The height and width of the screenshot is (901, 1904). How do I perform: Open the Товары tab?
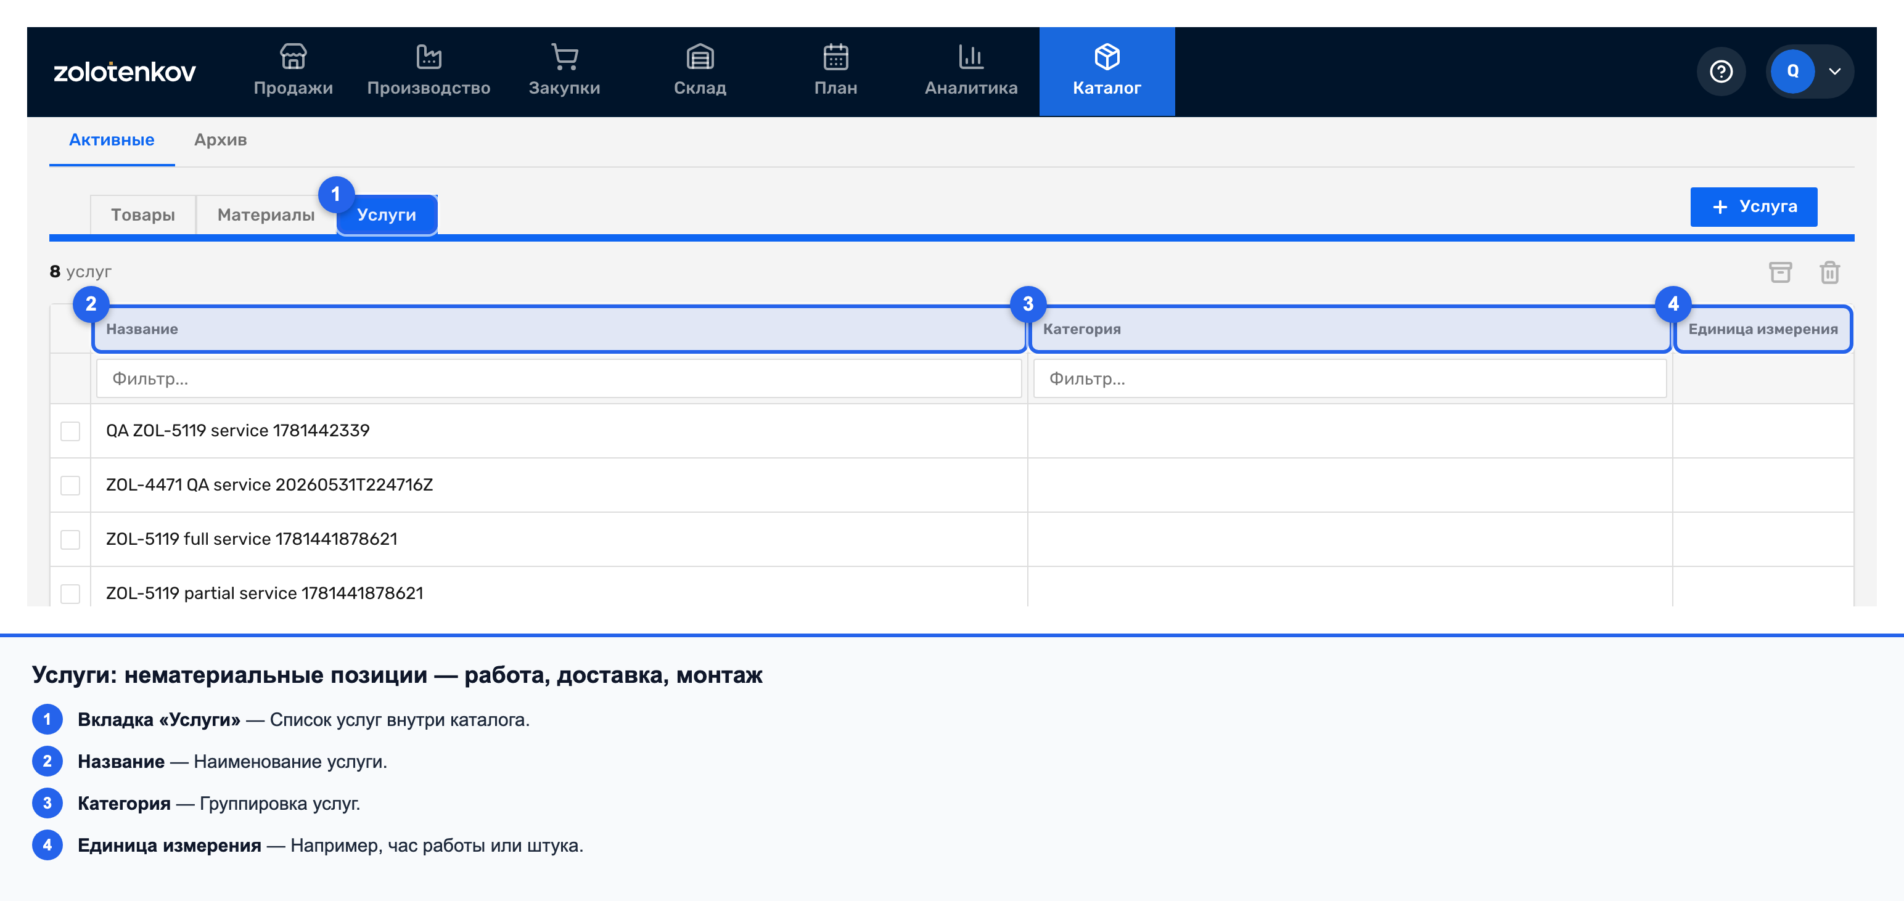point(142,215)
